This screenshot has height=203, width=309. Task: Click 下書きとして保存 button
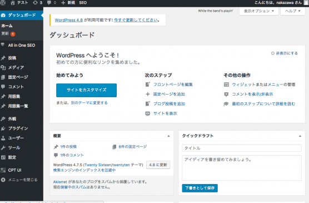[x=200, y=188]
